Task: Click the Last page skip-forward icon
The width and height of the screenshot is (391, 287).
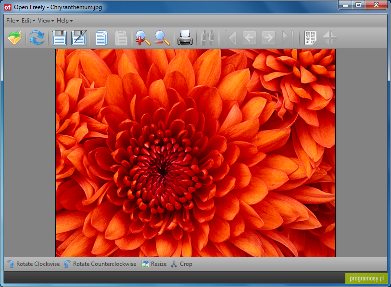Action: [x=288, y=37]
